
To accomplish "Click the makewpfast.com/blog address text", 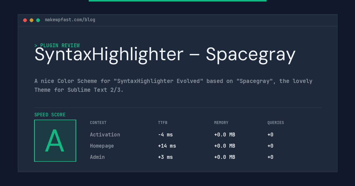I will point(70,20).
